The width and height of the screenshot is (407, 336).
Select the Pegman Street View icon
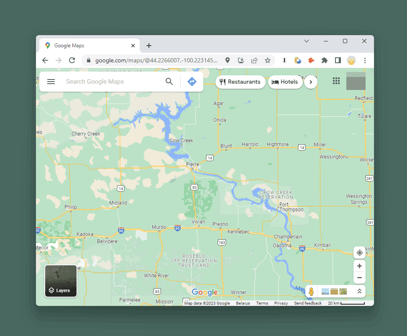(311, 291)
